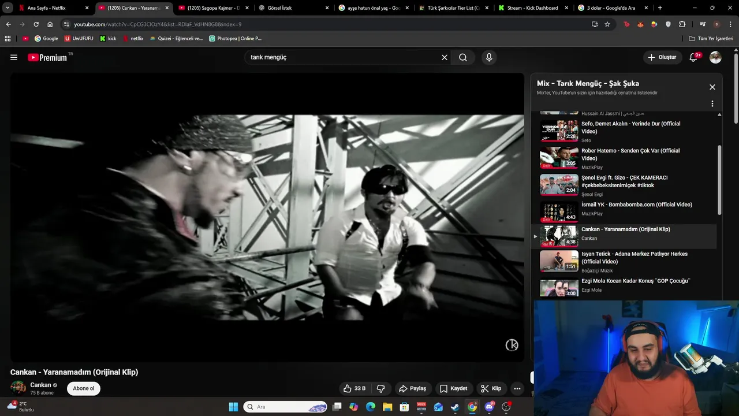Clear the search box with the X icon
739x416 pixels.
tap(445, 57)
